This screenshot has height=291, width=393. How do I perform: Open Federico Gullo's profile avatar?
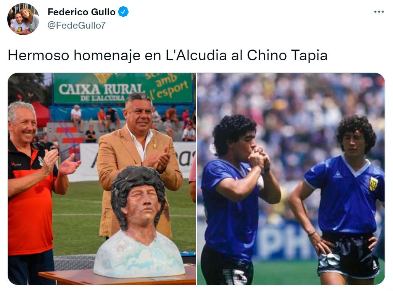pos(23,19)
